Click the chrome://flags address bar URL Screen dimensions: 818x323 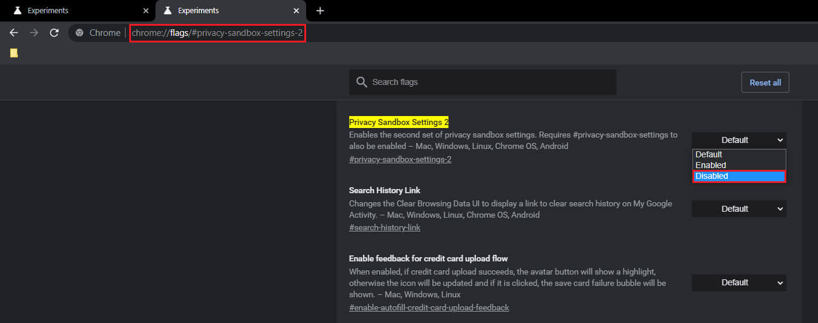(217, 33)
